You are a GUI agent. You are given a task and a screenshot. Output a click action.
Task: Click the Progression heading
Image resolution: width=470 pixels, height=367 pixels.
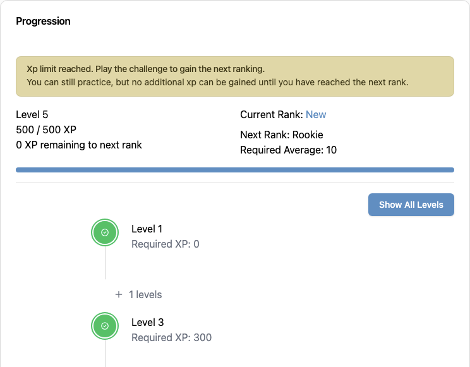(x=43, y=21)
